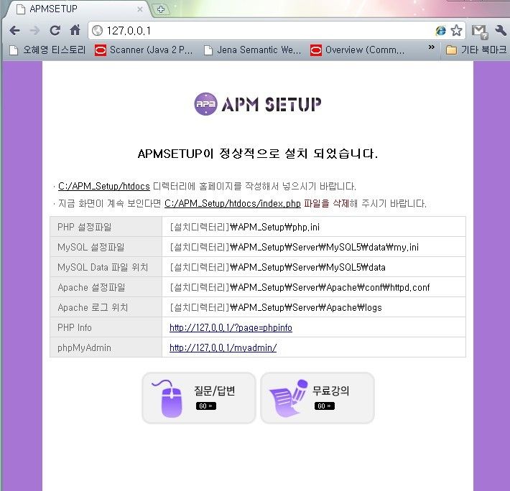Close the APMSETUP tab

click(x=140, y=9)
